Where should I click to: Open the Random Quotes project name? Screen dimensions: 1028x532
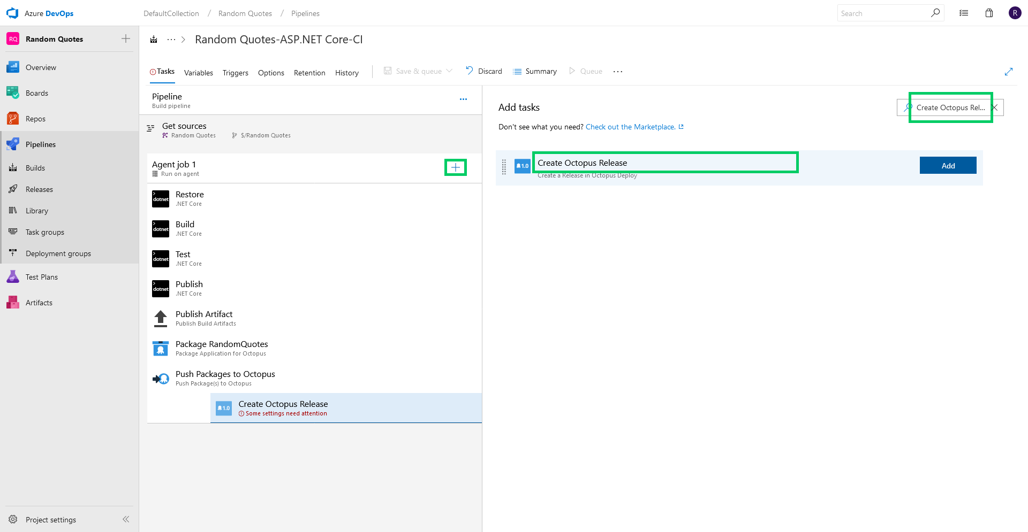[54, 39]
